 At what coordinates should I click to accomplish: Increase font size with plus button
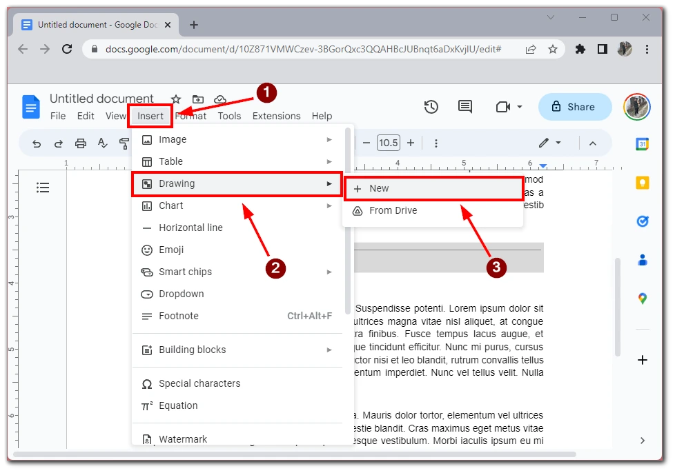click(x=411, y=143)
